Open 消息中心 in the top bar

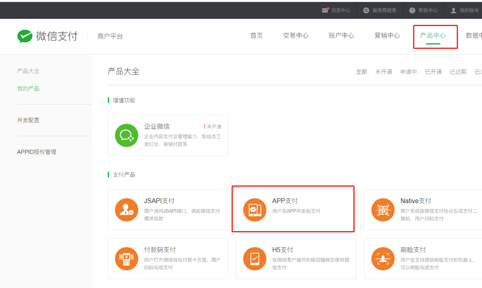click(x=336, y=10)
